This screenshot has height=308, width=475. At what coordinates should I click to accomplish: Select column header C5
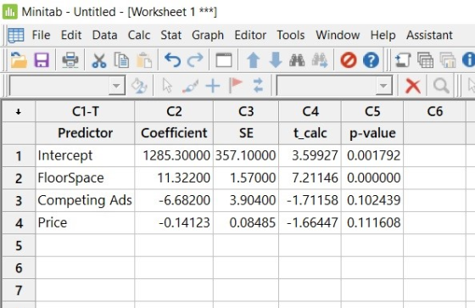pyautogui.click(x=372, y=112)
